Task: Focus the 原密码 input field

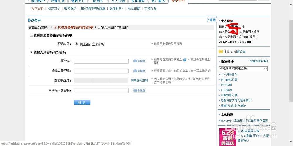Action: (x=101, y=61)
